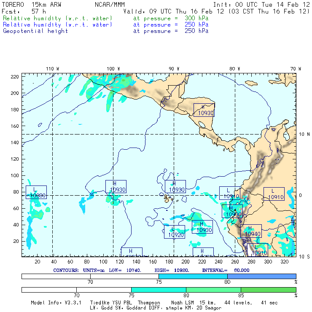
Task: Click the L 10920 low marker
Action: point(175,232)
